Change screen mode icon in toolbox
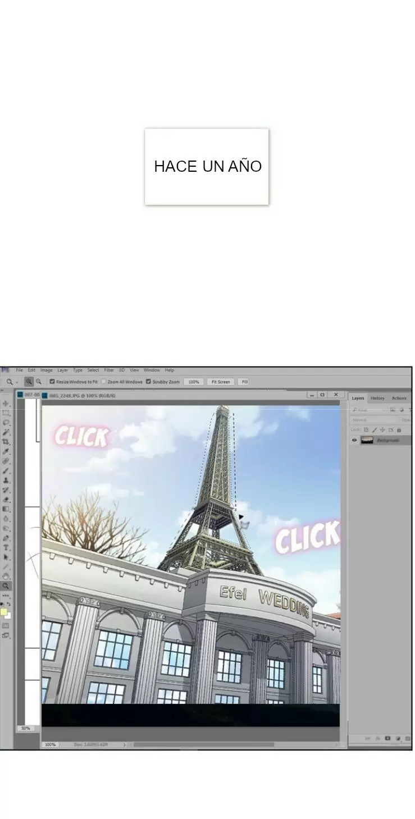Screen dimensions: 415x819 tap(6, 635)
